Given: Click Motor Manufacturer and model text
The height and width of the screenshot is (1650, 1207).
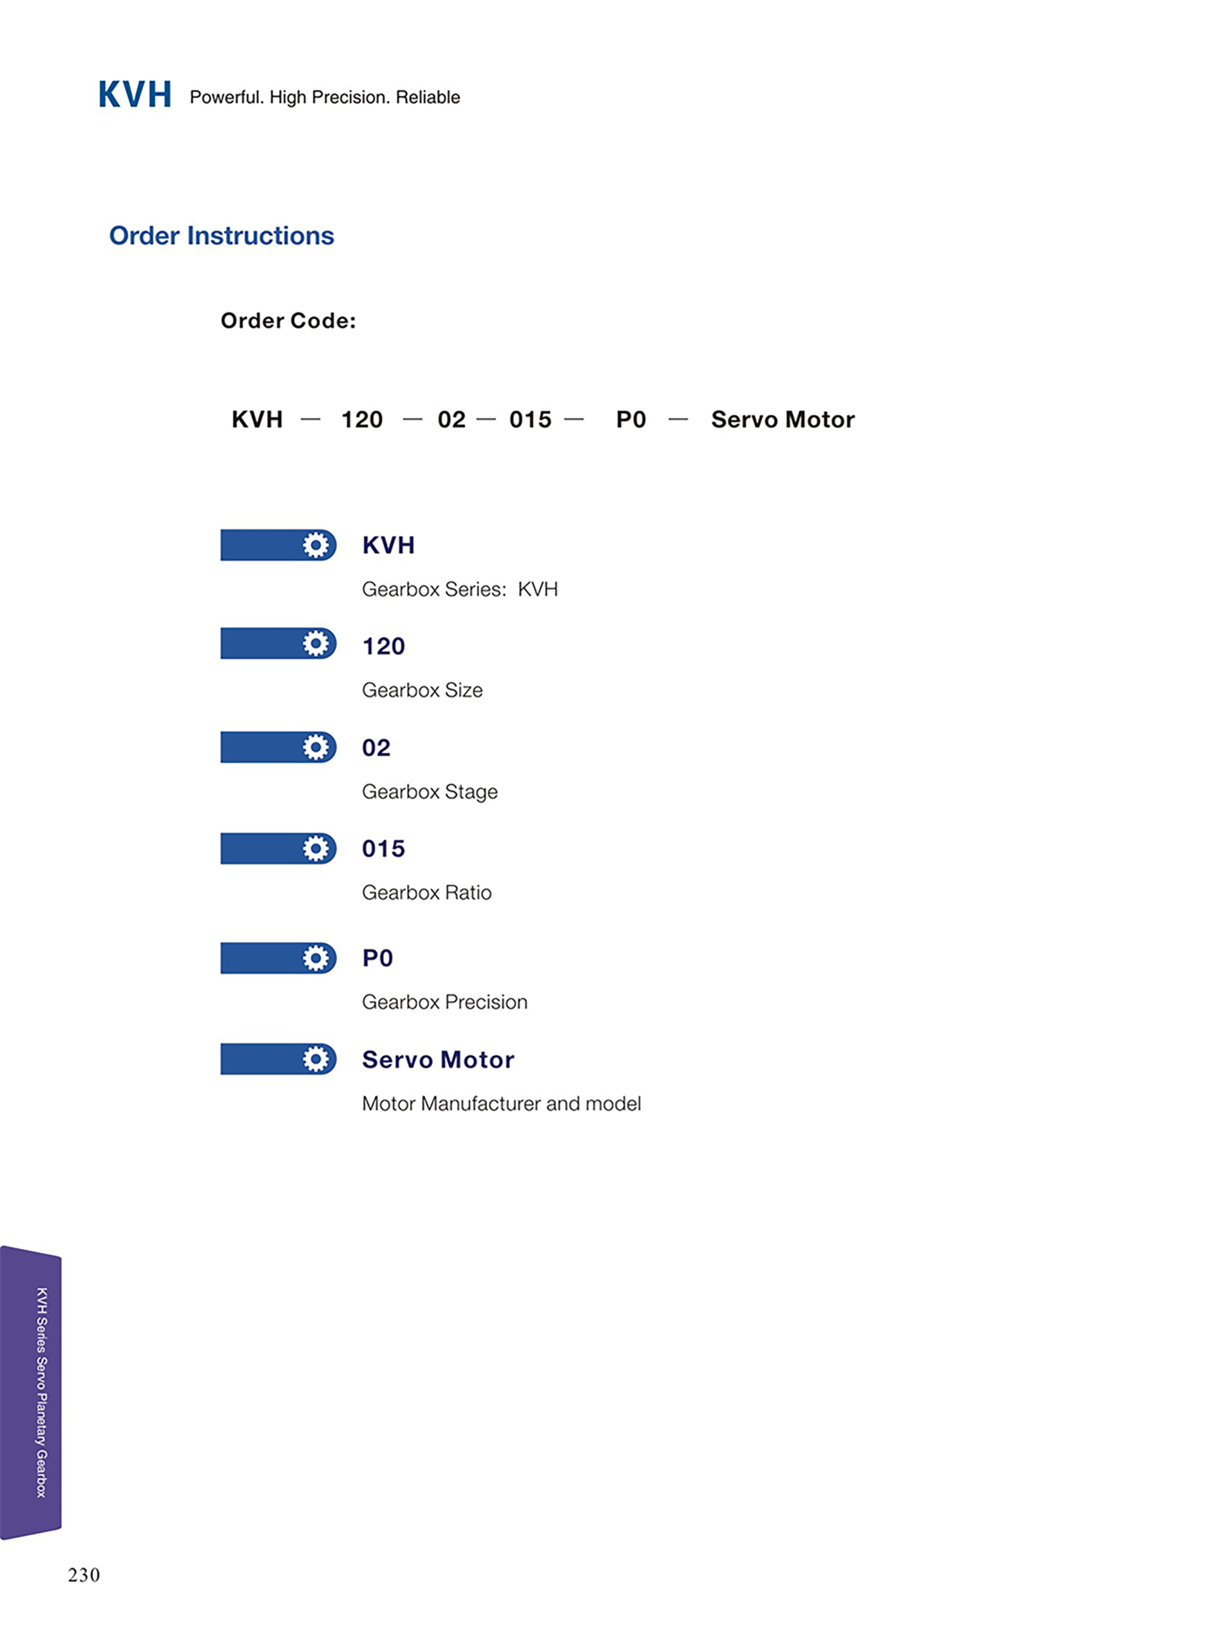Looking at the screenshot, I should point(501,1103).
